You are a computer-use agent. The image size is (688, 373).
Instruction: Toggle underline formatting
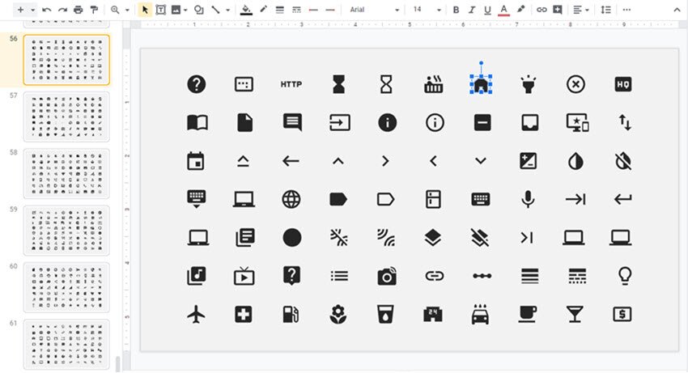(x=487, y=10)
